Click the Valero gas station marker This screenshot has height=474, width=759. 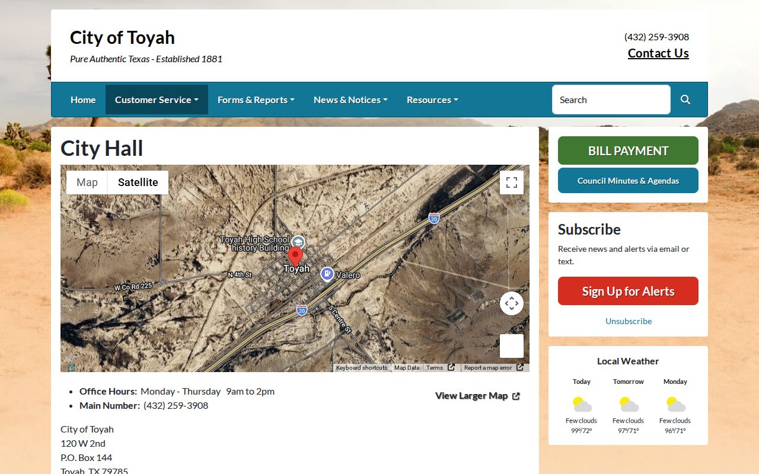pyautogui.click(x=327, y=274)
